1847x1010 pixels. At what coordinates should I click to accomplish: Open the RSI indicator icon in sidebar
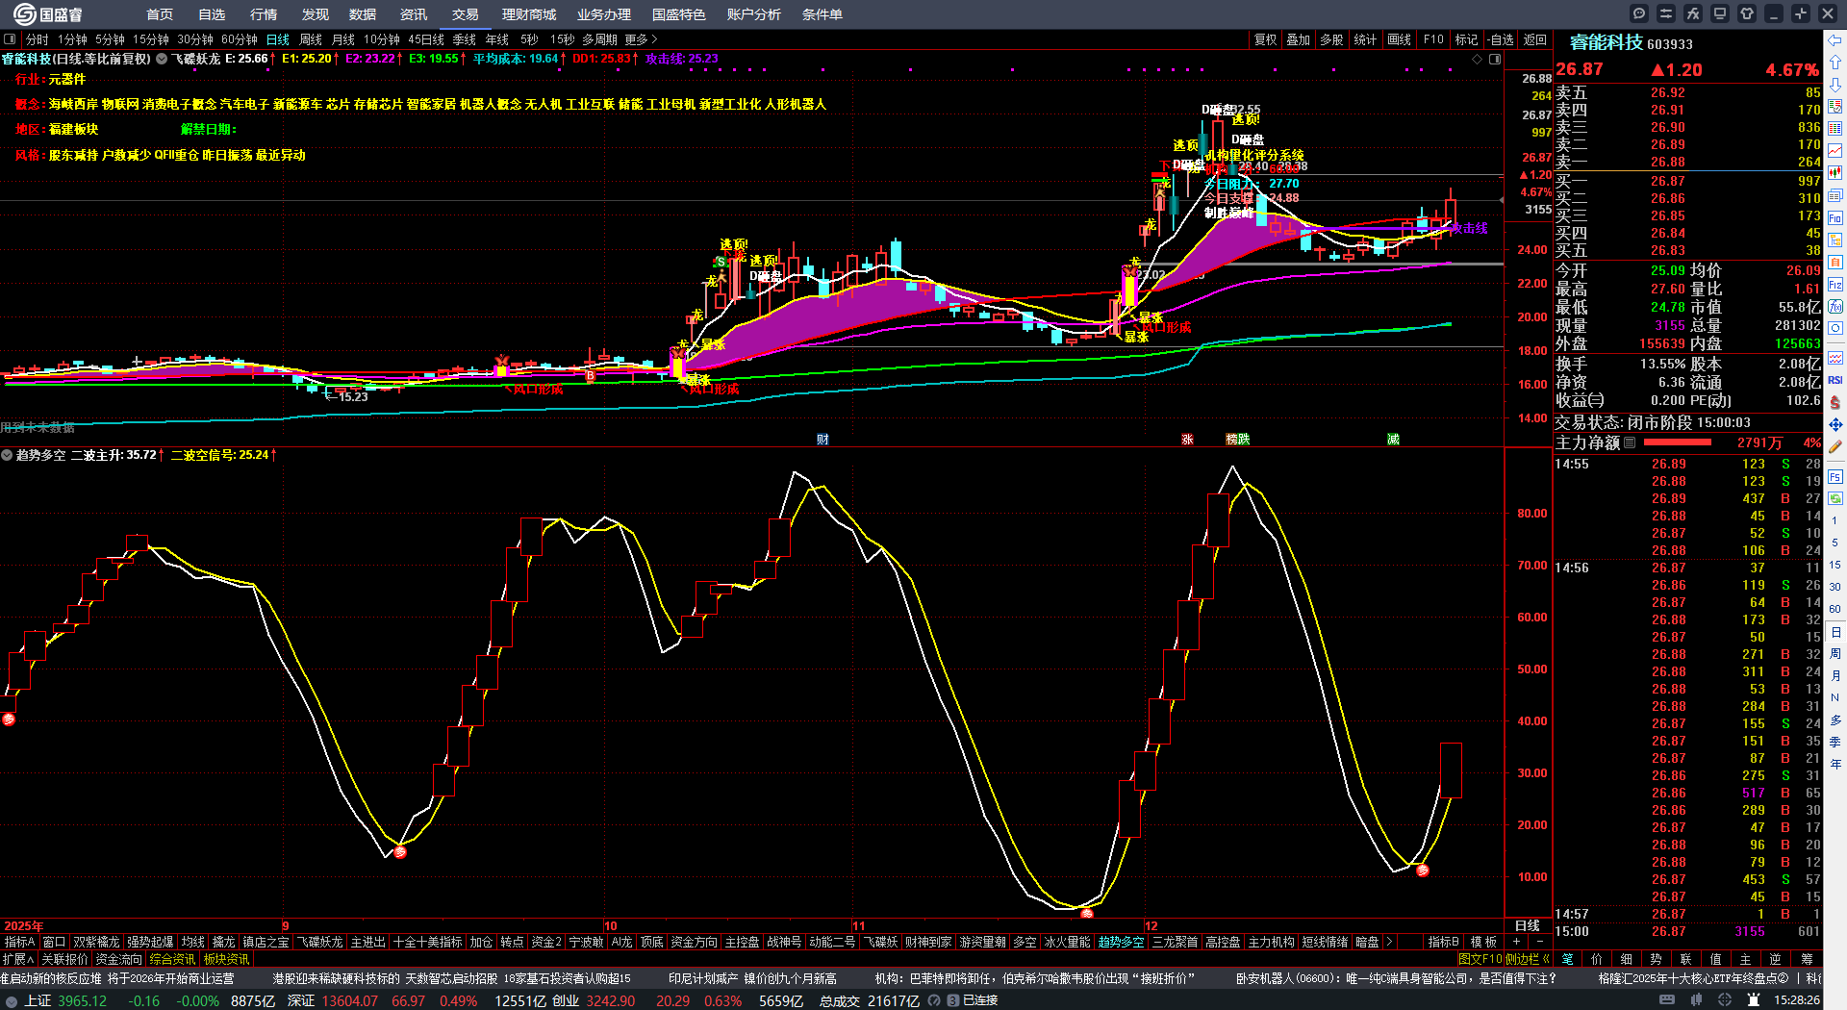[x=1835, y=380]
